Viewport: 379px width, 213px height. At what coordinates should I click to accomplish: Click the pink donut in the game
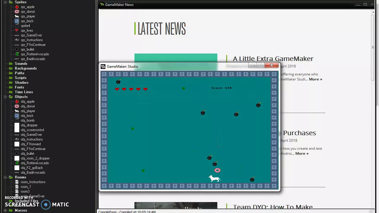point(217,170)
